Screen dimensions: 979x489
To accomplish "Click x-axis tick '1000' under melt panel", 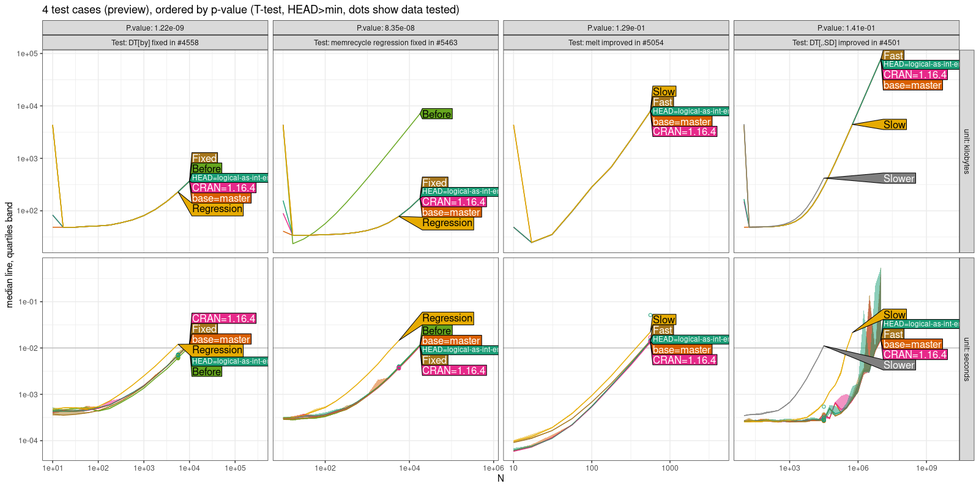I will (670, 468).
